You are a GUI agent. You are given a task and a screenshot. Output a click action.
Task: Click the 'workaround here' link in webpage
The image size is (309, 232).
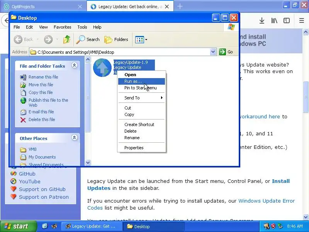coord(260,117)
